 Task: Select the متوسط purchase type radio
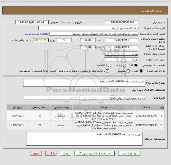click(128, 71)
